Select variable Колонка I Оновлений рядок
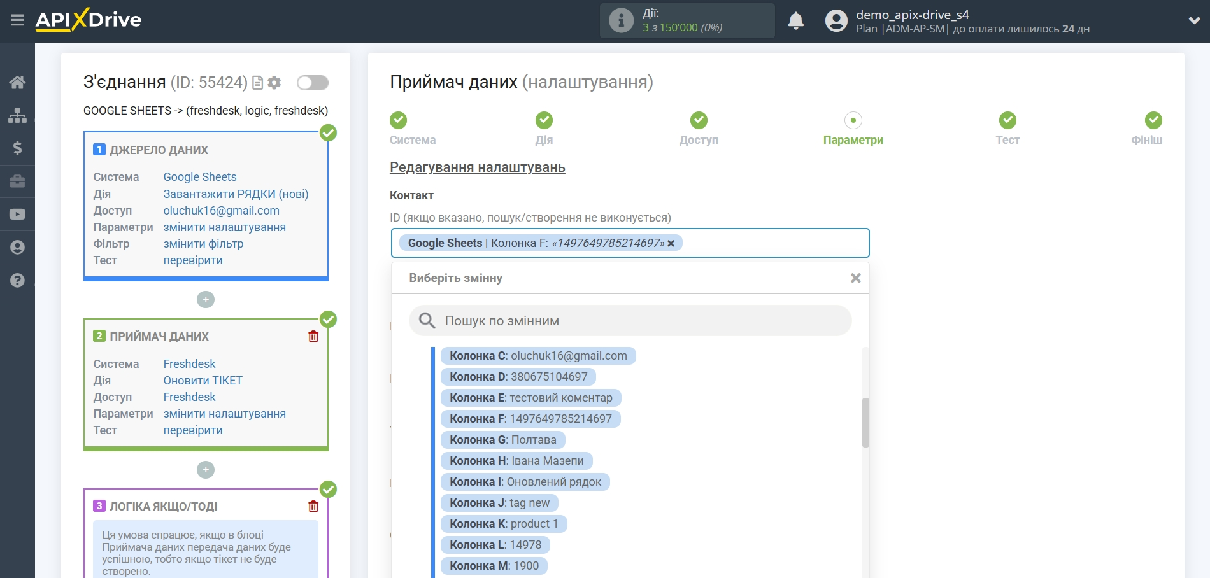1210x578 pixels. point(525,482)
